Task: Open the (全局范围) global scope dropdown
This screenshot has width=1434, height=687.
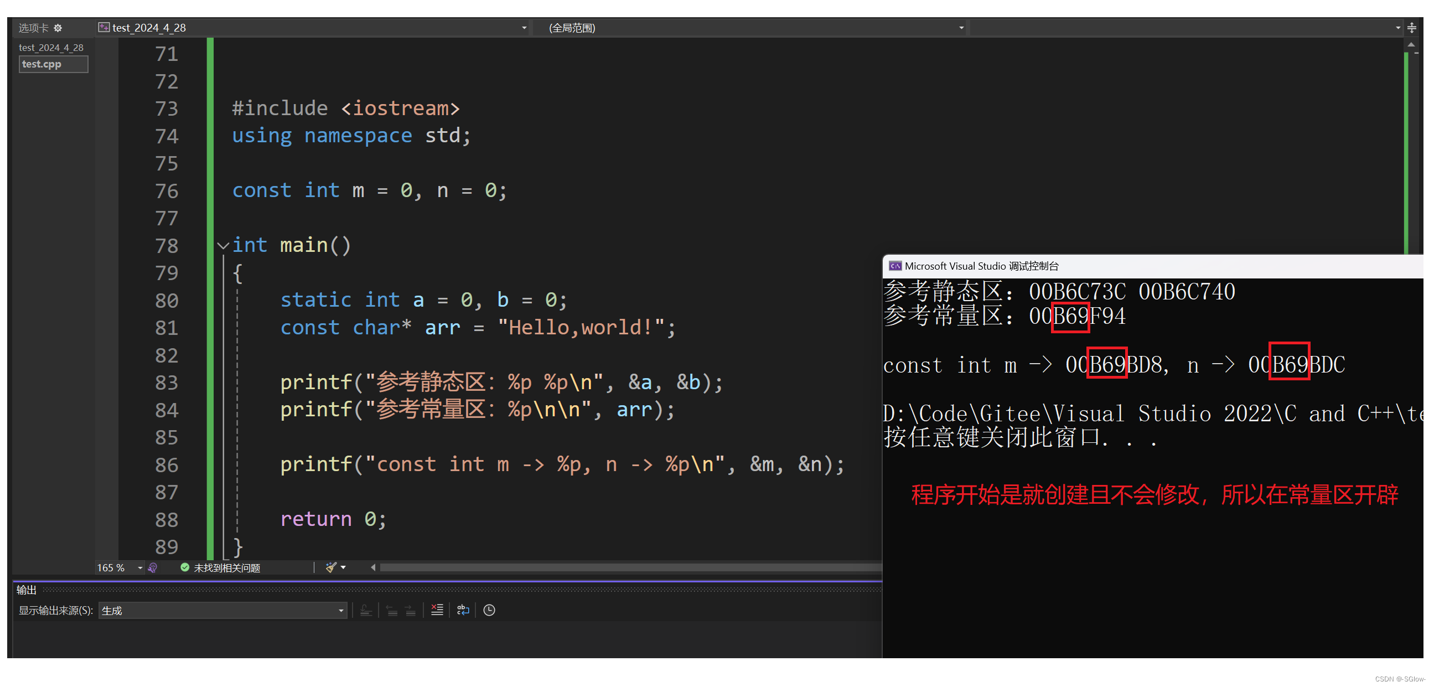Action: 961,28
